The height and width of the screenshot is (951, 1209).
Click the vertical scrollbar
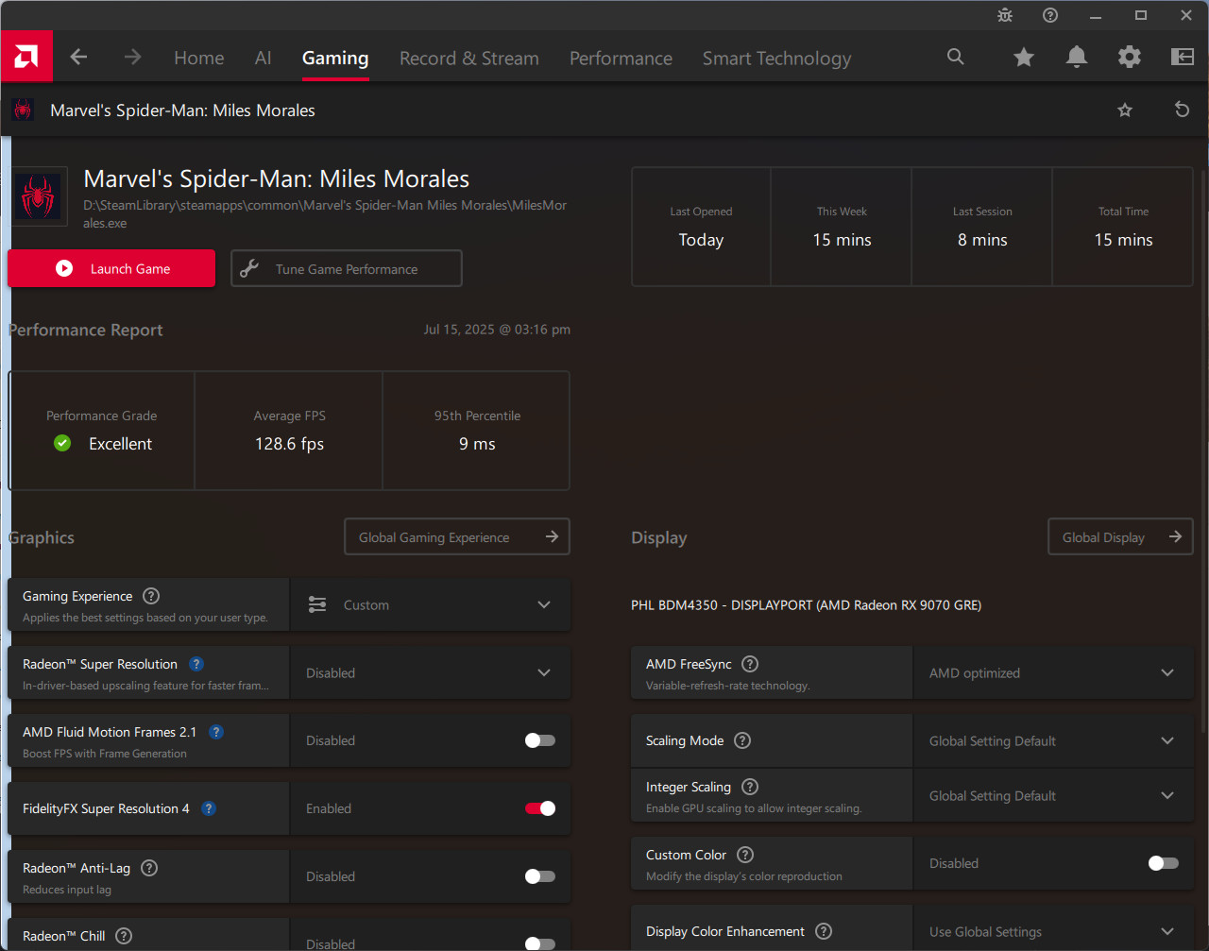tap(1203, 451)
